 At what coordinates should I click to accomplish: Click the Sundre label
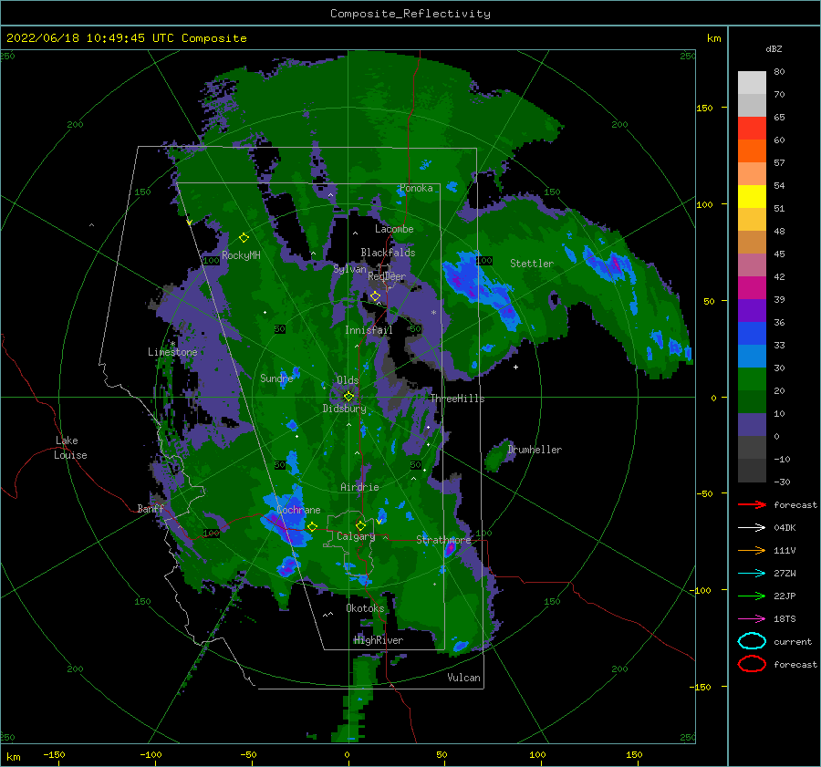click(x=276, y=378)
